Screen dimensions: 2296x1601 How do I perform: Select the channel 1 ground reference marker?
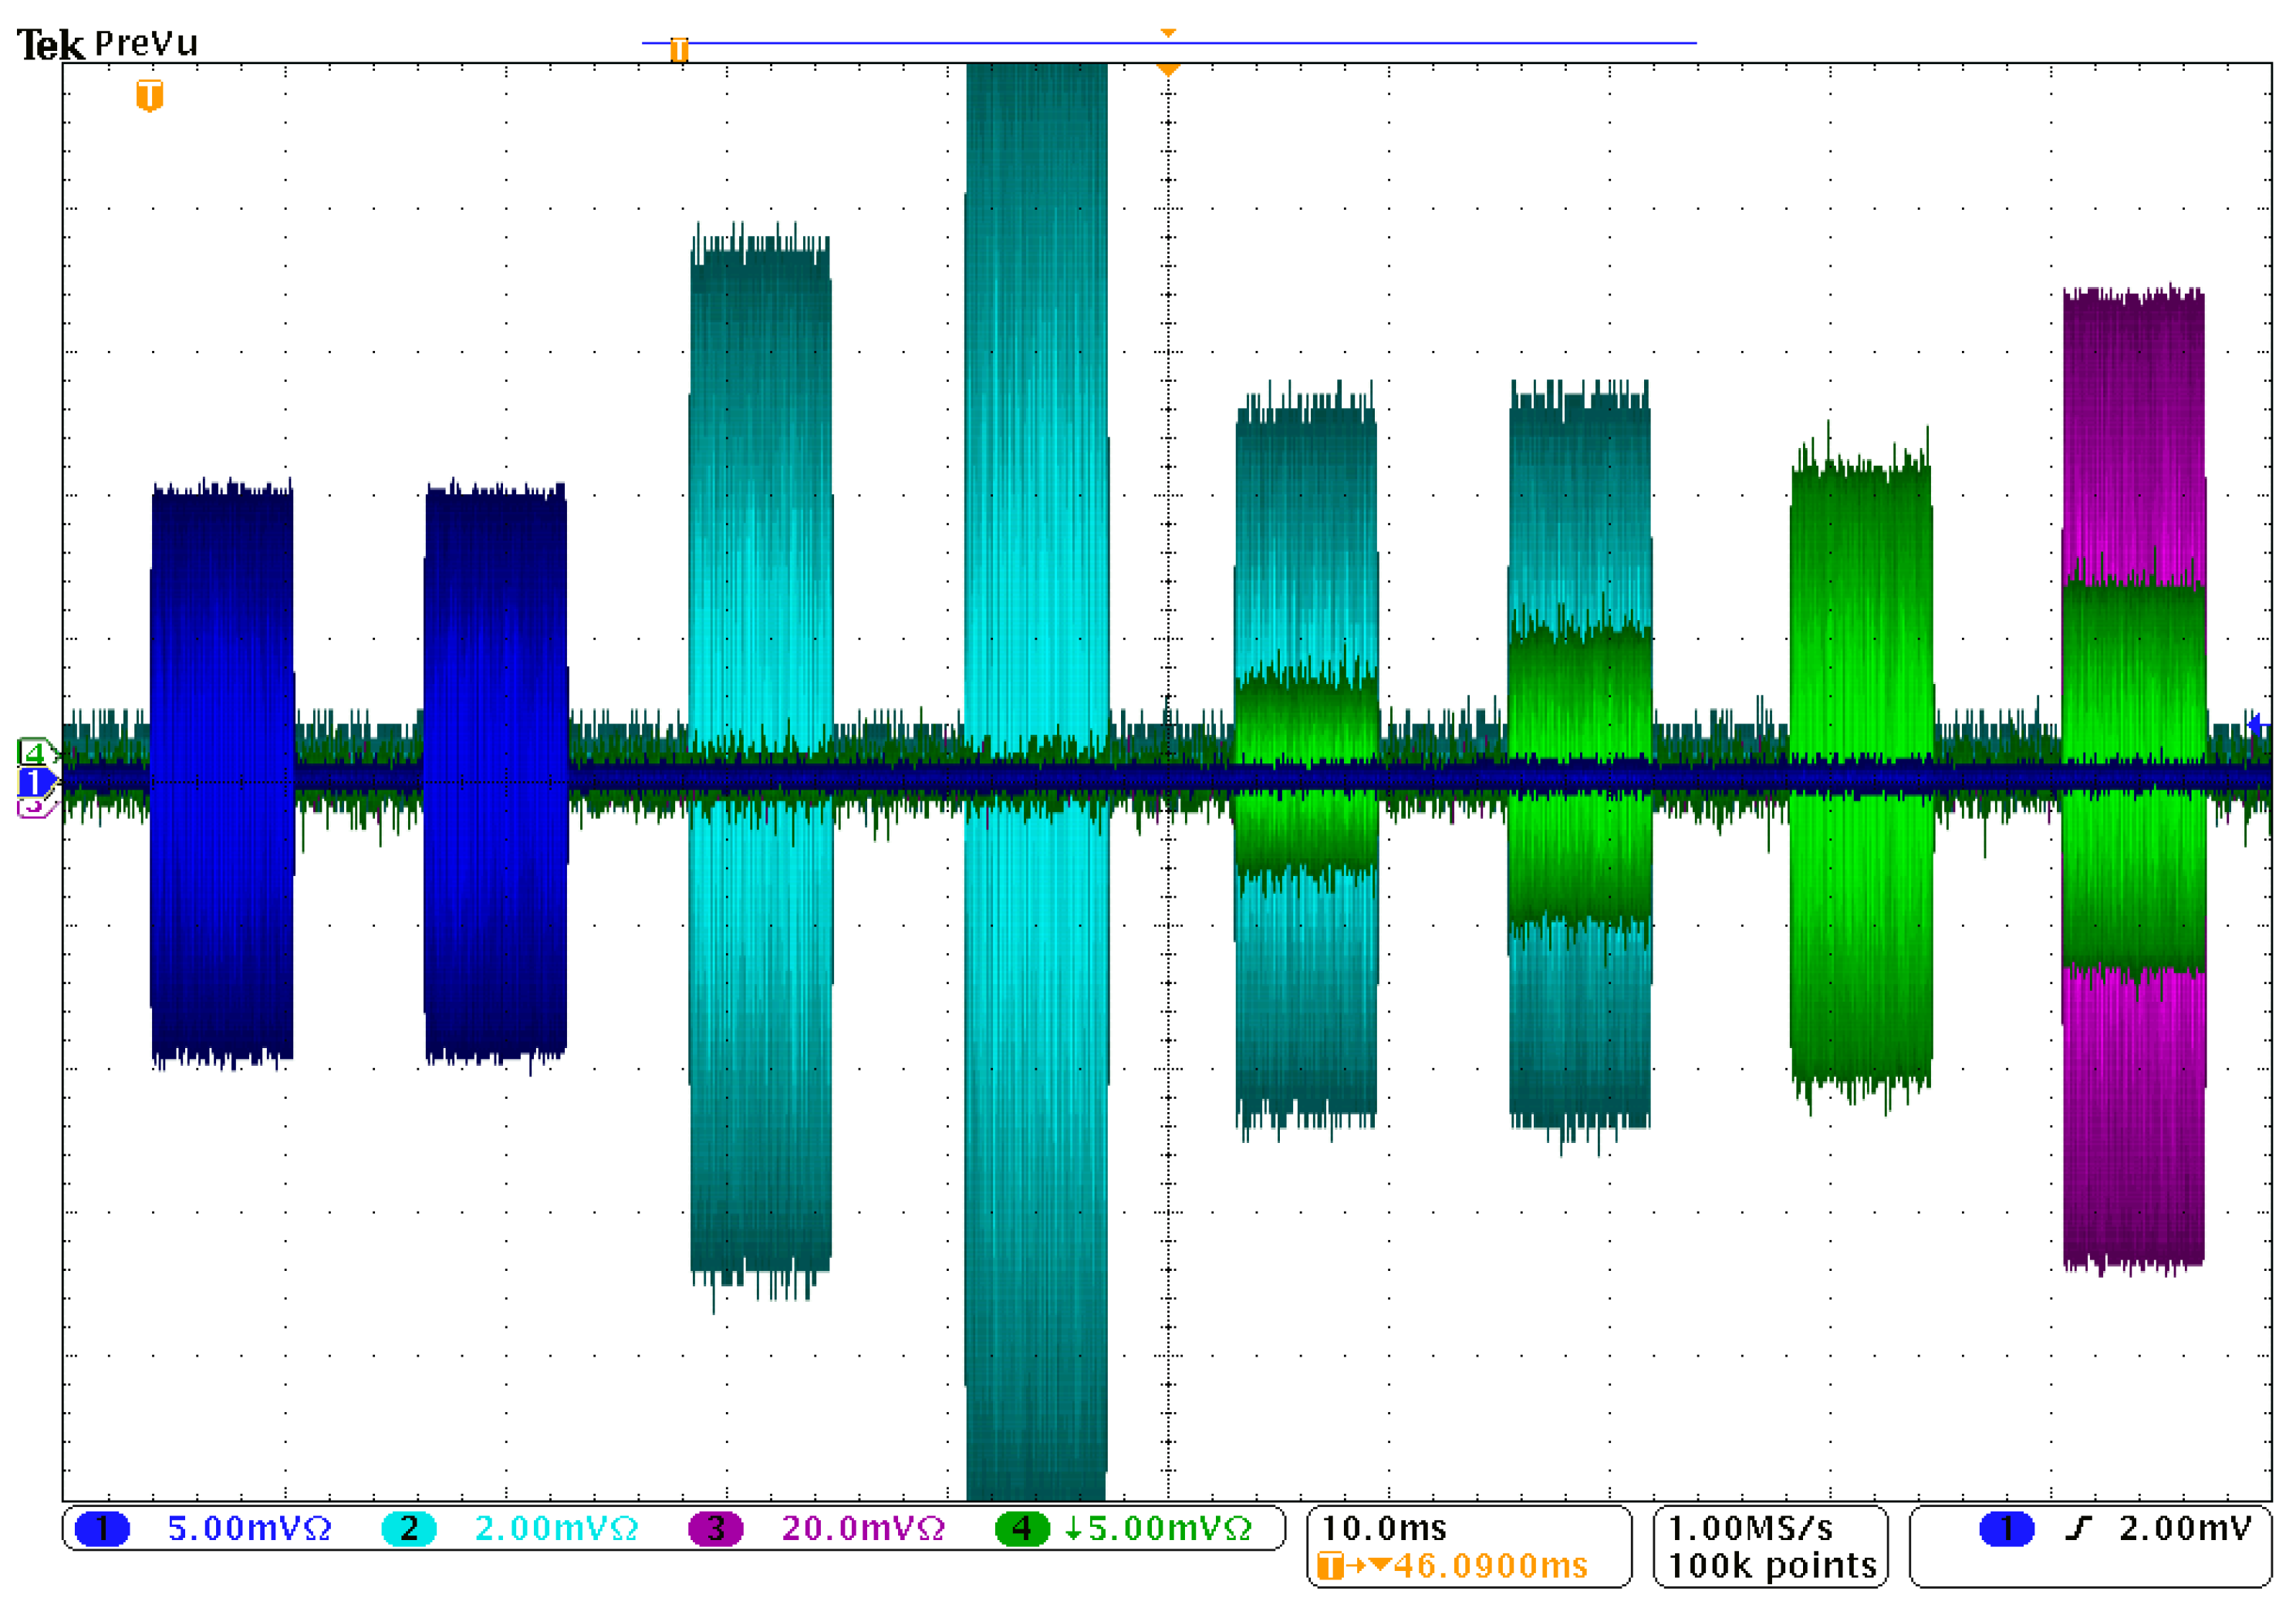[34, 781]
